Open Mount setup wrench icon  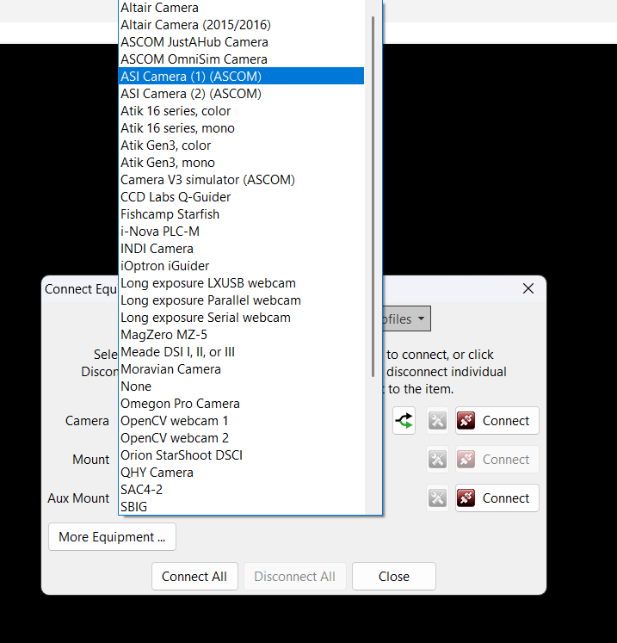click(x=437, y=460)
